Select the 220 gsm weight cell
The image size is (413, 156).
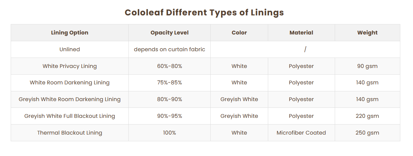[x=367, y=116]
